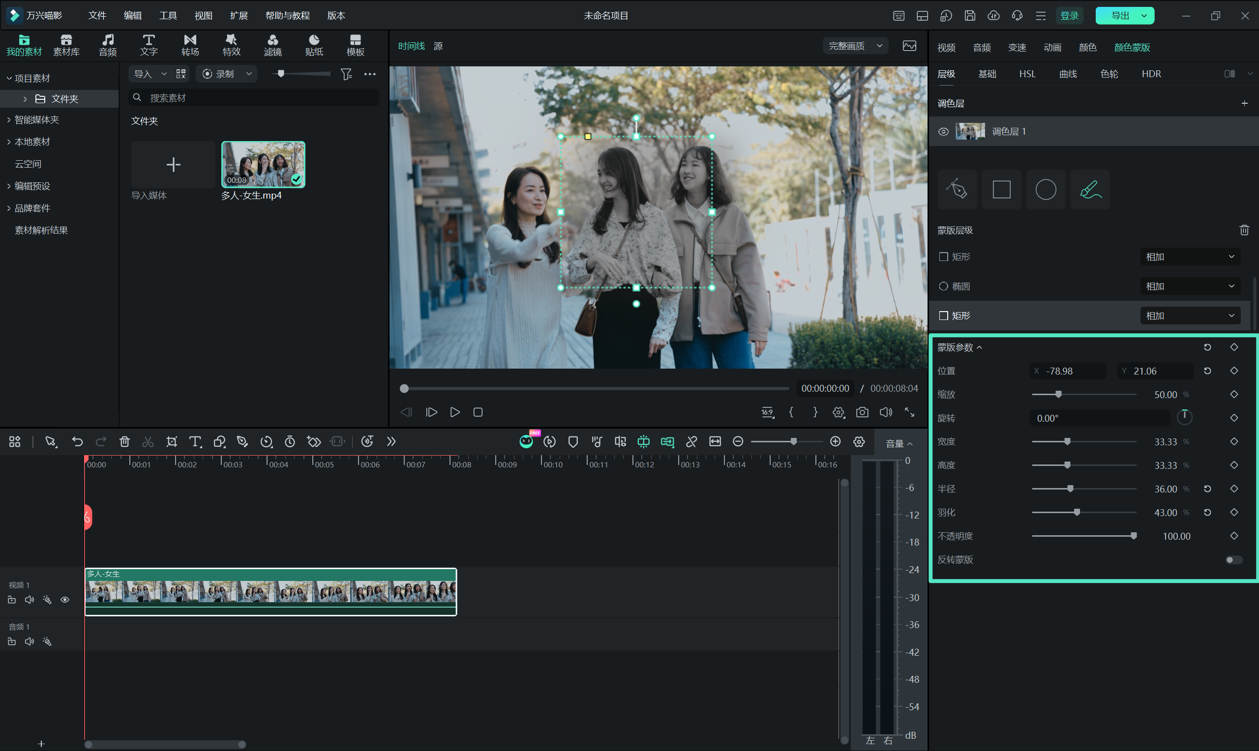
Task: Mute the 视频 1 track
Action: pyautogui.click(x=30, y=600)
